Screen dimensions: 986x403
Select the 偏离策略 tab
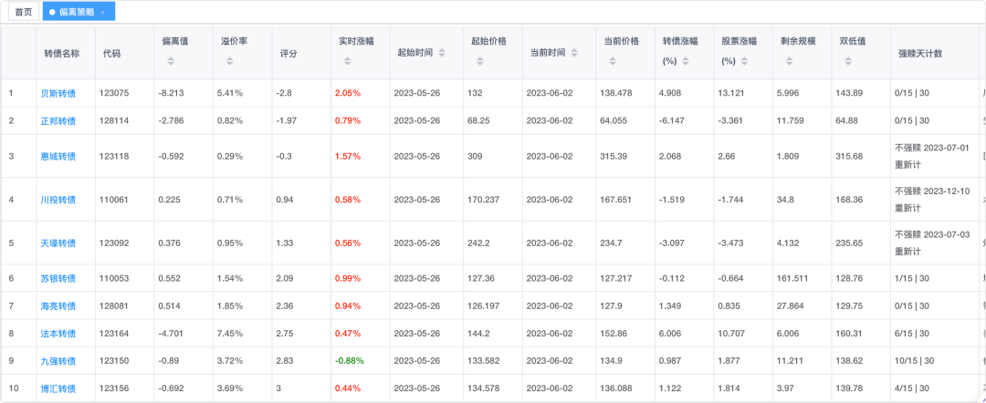point(77,12)
